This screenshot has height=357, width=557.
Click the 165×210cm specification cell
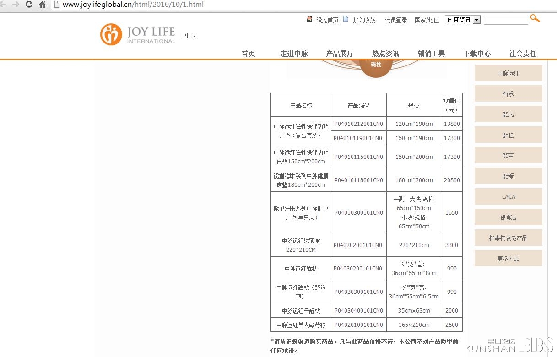tap(414, 325)
